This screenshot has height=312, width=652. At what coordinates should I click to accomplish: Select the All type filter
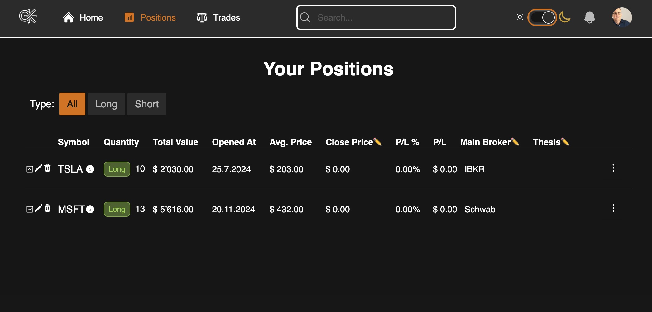coord(72,104)
